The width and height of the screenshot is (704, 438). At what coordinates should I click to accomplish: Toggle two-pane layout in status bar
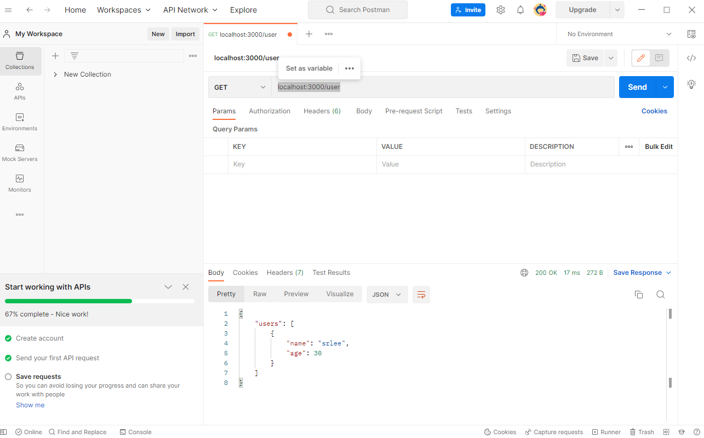[x=666, y=432]
